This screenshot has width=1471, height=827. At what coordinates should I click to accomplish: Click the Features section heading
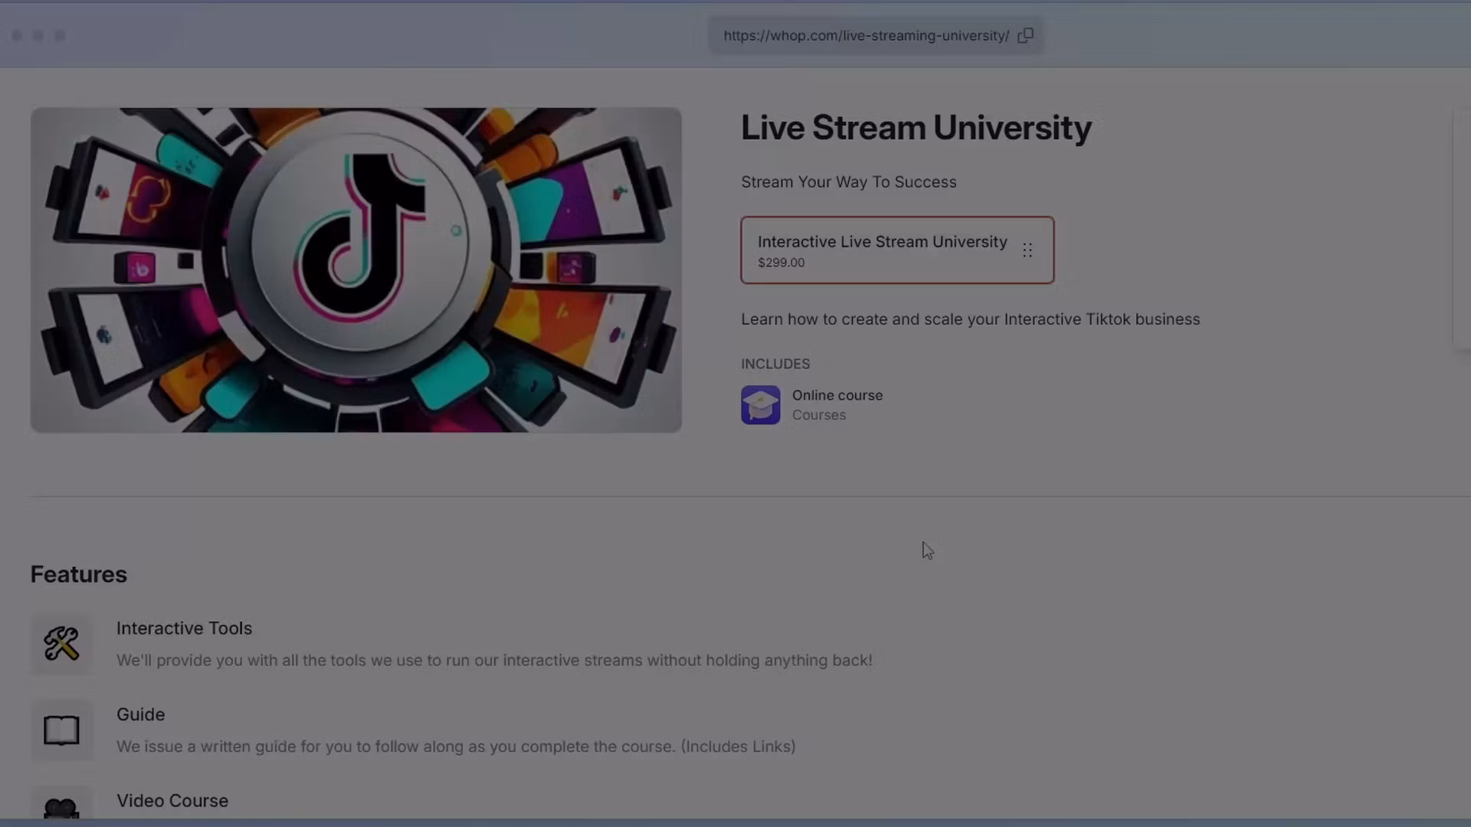[x=78, y=574]
